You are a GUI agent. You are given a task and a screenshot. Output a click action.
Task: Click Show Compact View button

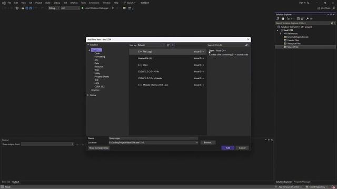(98, 148)
